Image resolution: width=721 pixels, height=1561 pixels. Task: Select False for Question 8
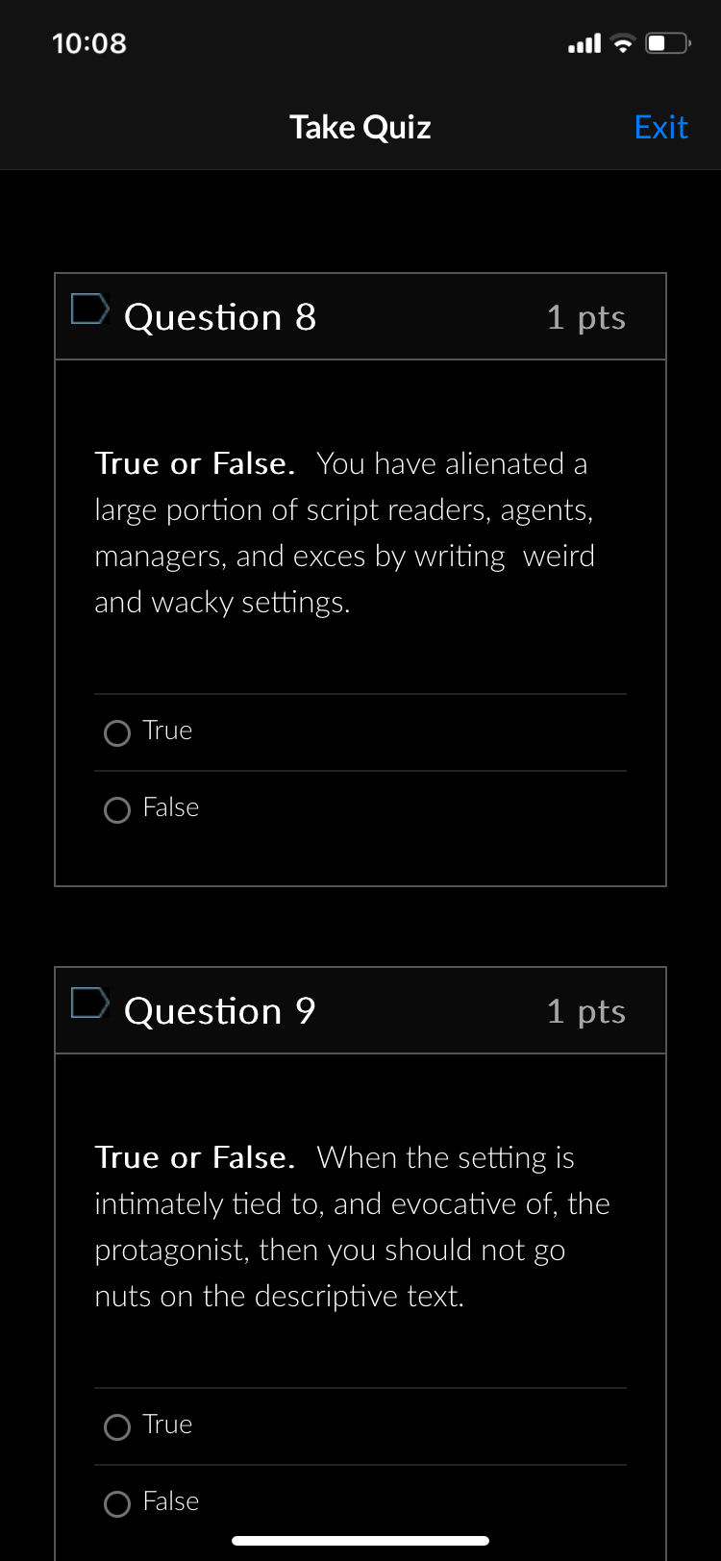116,809
